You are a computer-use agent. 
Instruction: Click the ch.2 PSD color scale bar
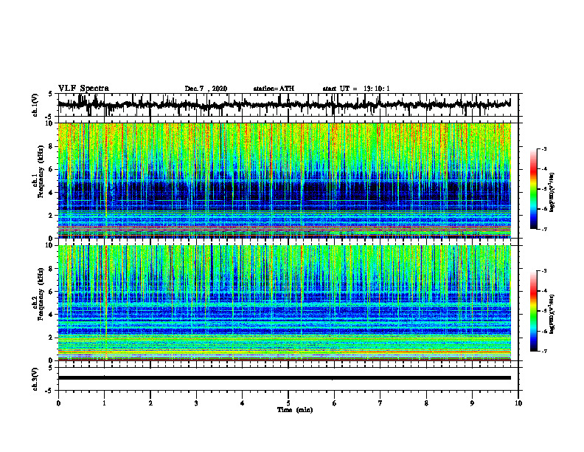tap(533, 311)
